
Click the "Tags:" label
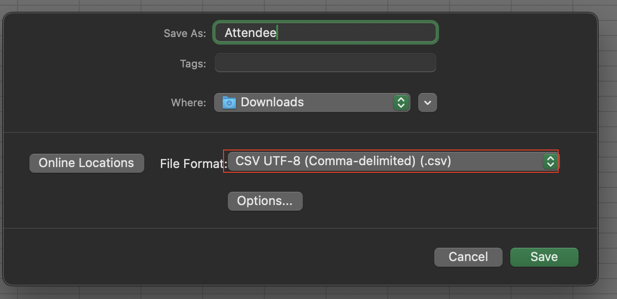pyautogui.click(x=193, y=64)
